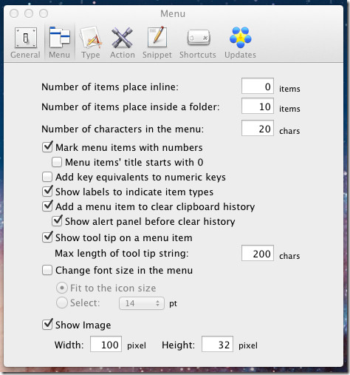Click the Max length of tool tip field
The width and height of the screenshot is (350, 375).
[258, 253]
